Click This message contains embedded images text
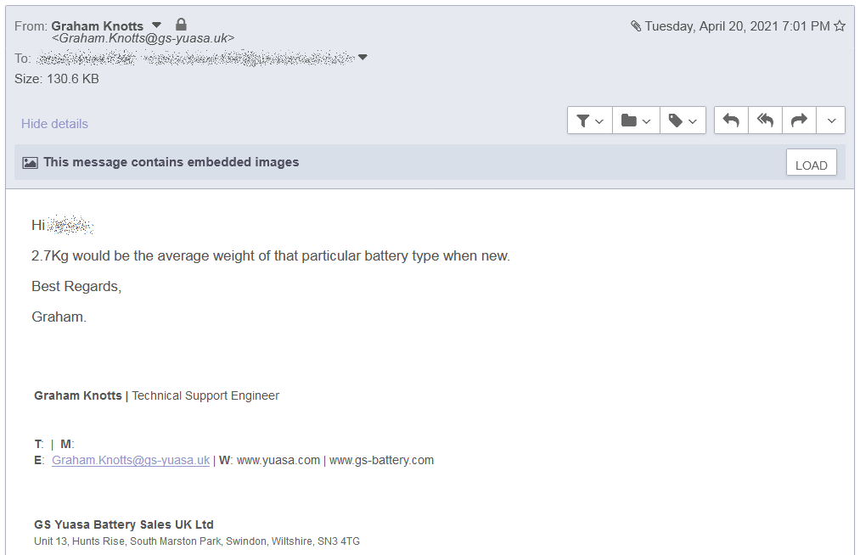The image size is (860, 555). [x=171, y=162]
